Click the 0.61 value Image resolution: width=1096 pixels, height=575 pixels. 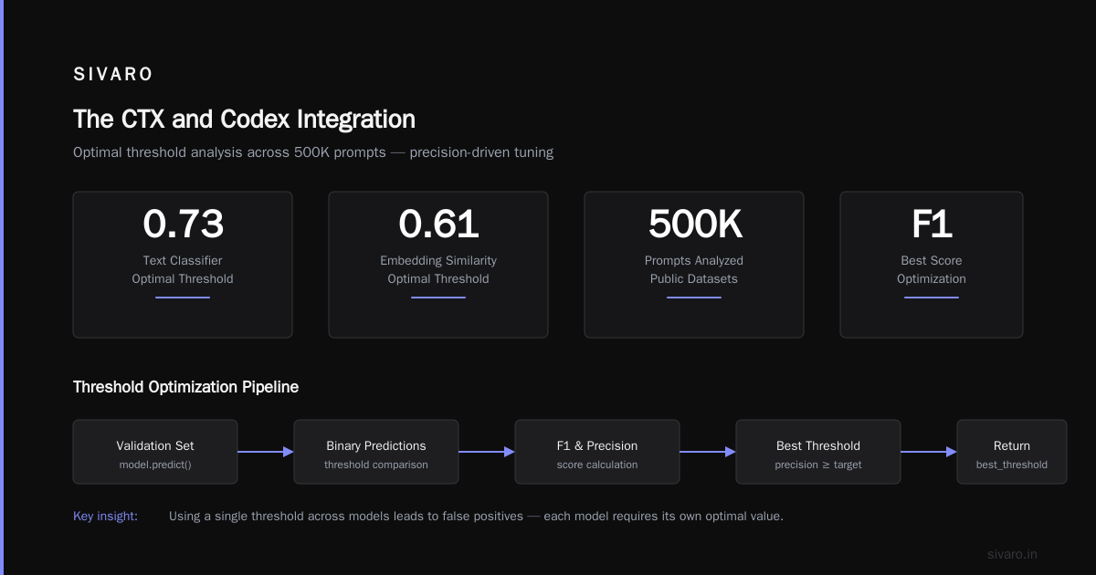click(x=438, y=225)
